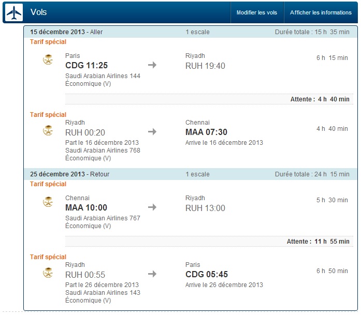
Task: Open Modifier les vols
Action: [x=257, y=12]
